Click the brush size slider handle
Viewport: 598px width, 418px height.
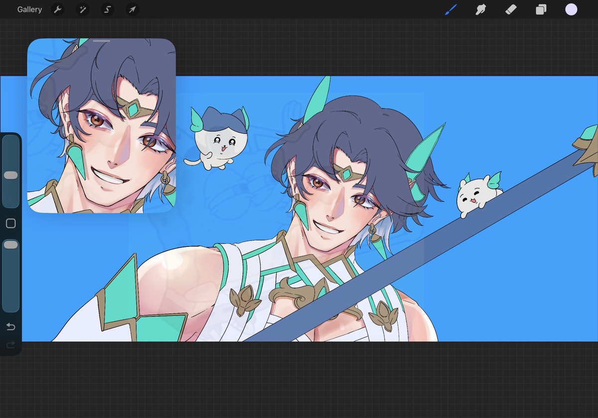(x=10, y=176)
